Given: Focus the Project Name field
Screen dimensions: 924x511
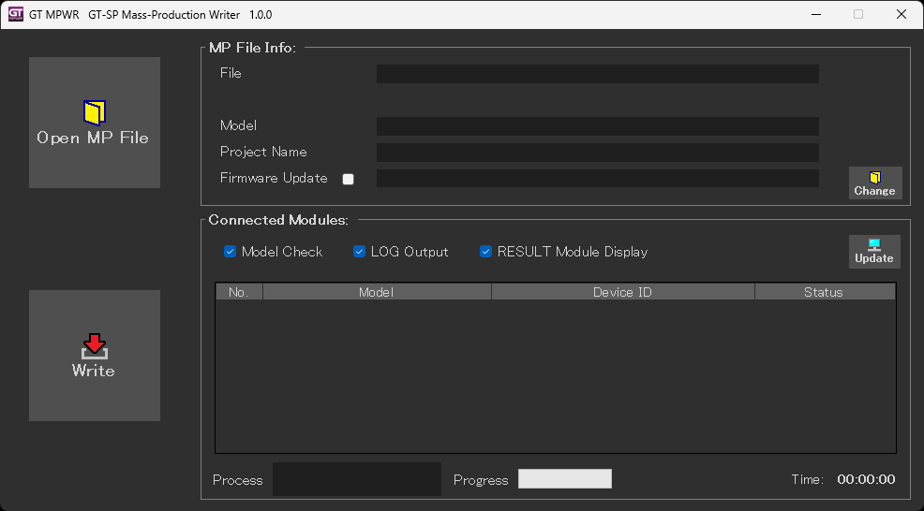Looking at the screenshot, I should tap(597, 153).
